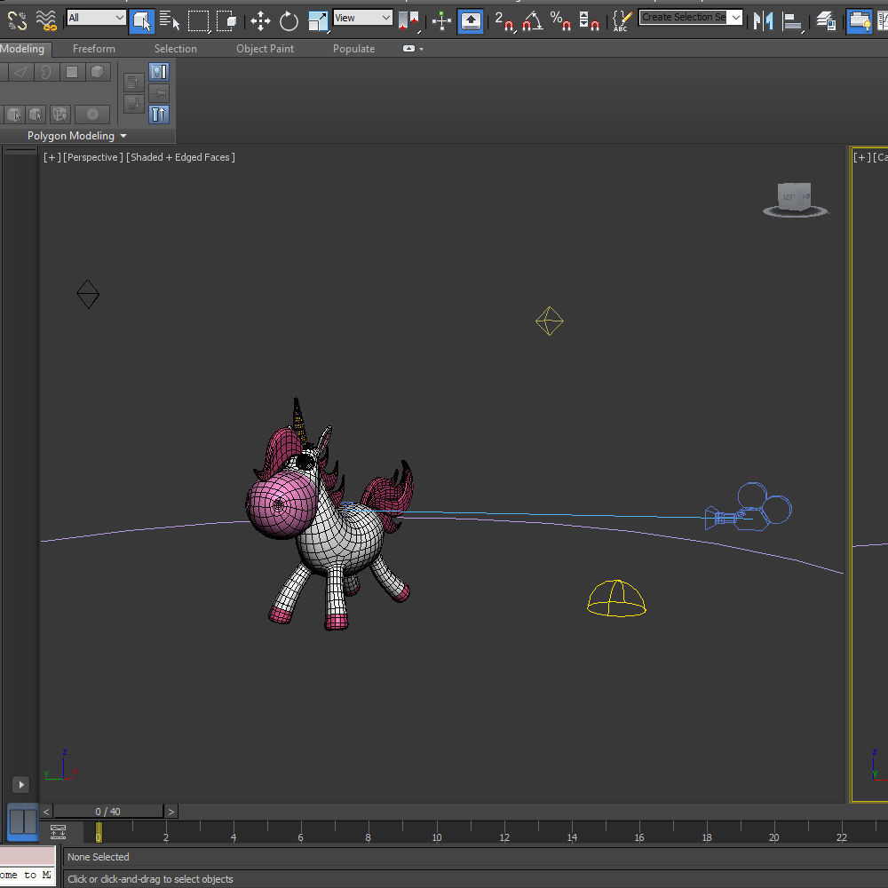
Task: Open the [+] menu of the right viewport
Action: 862,157
